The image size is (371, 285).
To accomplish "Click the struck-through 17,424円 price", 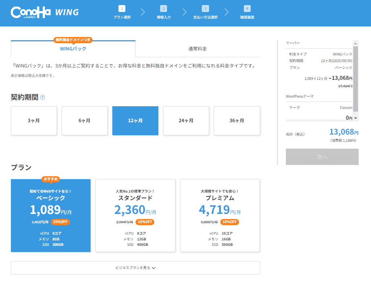I will 345,86.
